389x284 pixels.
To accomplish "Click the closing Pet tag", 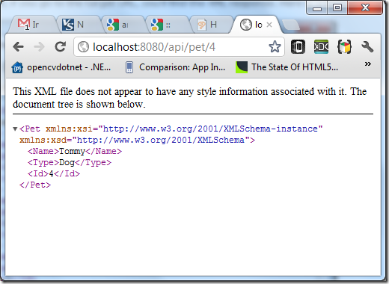I will [35, 185].
